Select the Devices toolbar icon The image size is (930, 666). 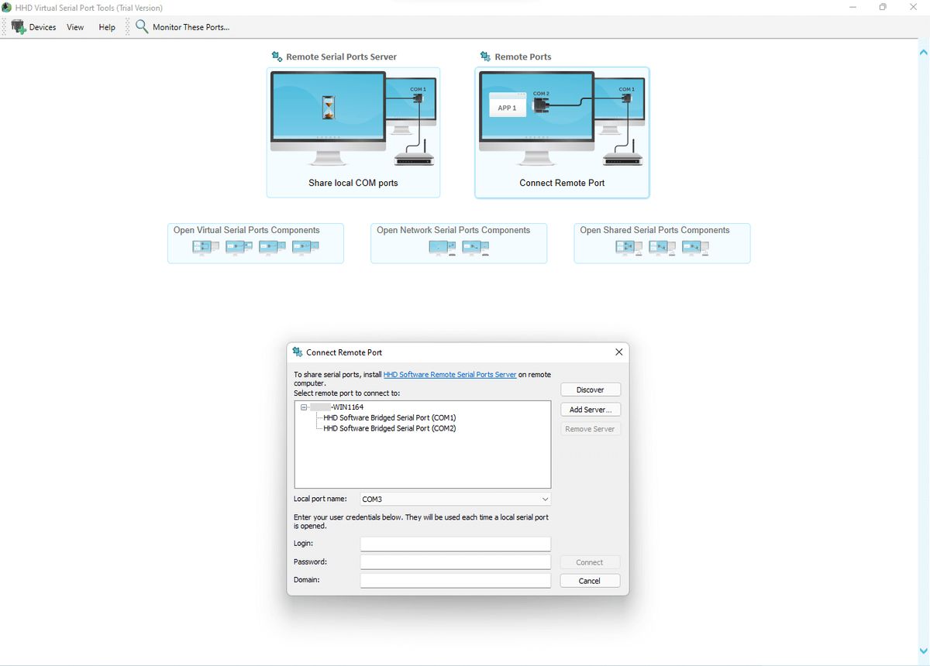pos(18,26)
